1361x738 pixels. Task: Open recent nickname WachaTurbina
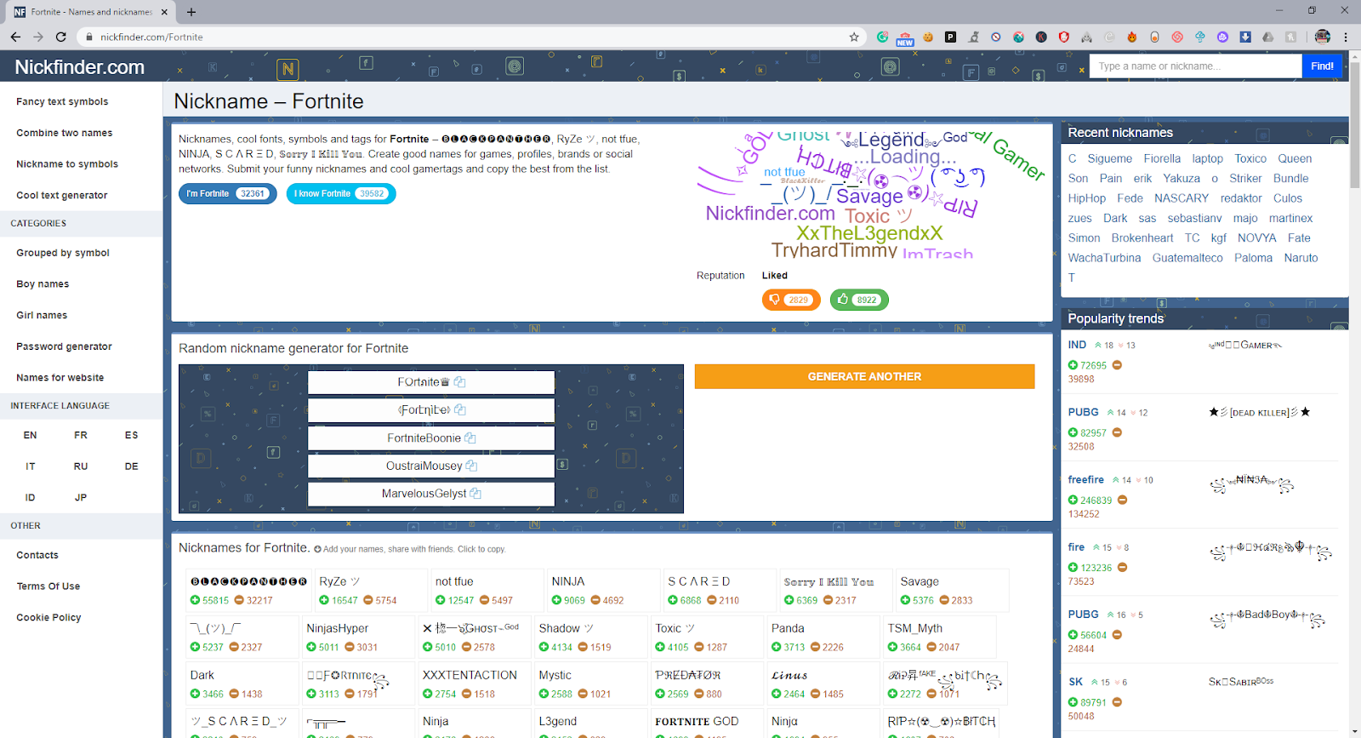coord(1104,258)
